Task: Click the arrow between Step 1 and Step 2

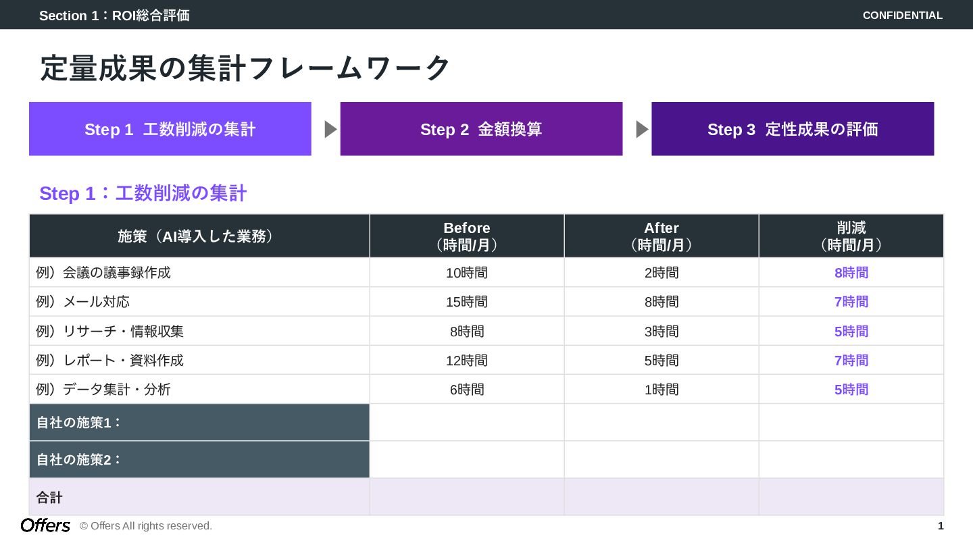Action: 330,129
